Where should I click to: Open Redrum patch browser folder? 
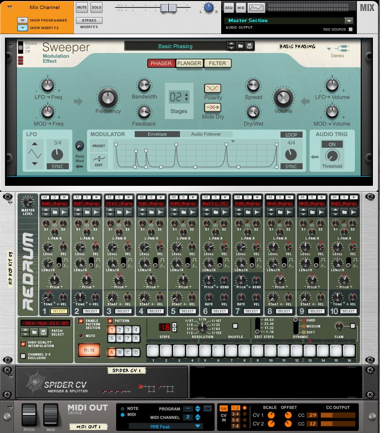(x=34, y=332)
